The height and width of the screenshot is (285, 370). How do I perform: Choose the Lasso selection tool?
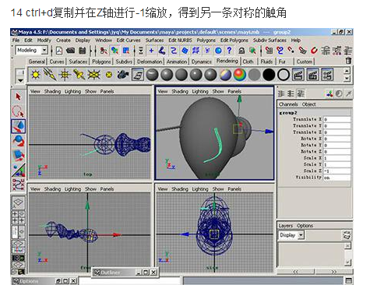tap(18, 111)
